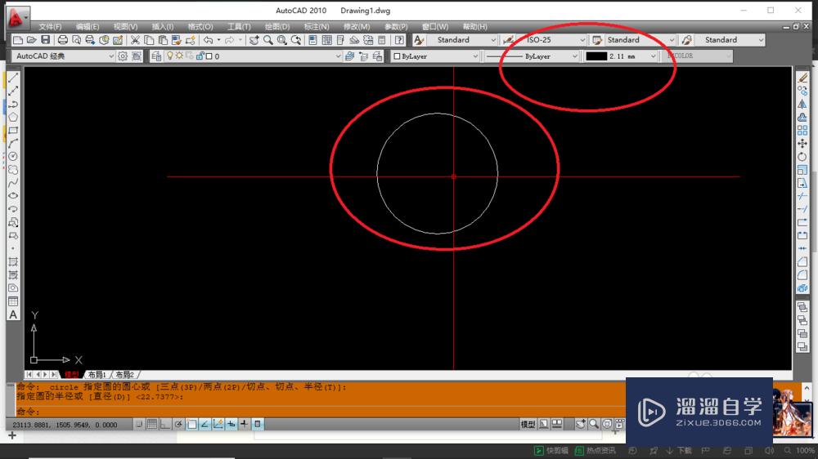Viewport: 818px width, 459px height.
Task: Switch to the 布局1 layout tab
Action: pos(97,375)
